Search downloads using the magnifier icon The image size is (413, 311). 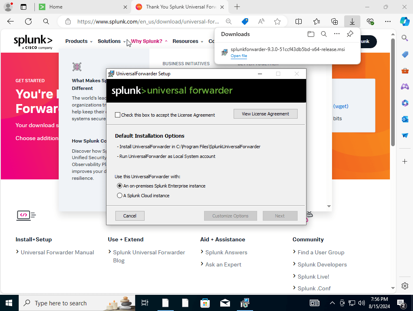point(324,34)
